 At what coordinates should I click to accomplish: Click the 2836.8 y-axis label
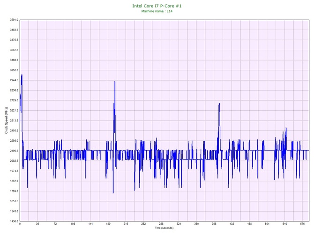click(x=14, y=91)
